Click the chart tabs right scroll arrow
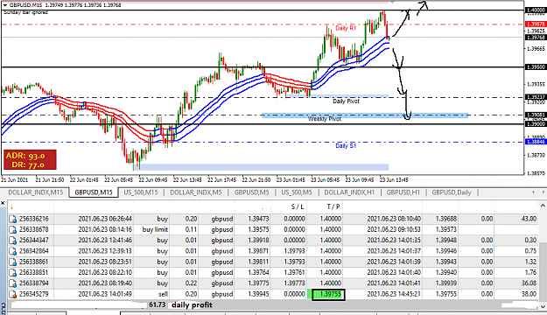This screenshot has height=315, width=547. [x=543, y=192]
